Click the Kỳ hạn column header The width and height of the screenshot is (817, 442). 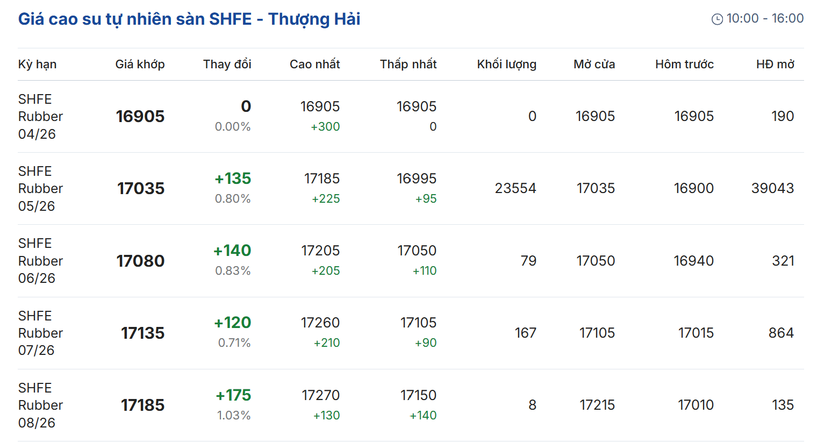click(x=37, y=65)
